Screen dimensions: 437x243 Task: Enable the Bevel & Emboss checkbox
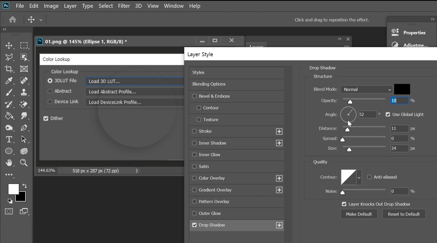click(x=194, y=96)
